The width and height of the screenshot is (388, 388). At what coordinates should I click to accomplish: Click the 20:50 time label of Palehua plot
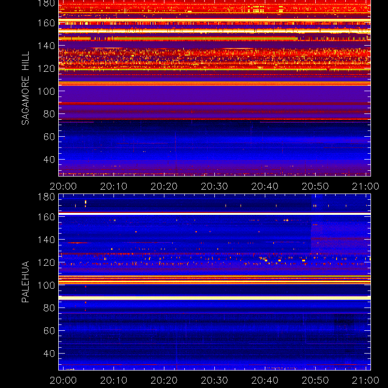(x=315, y=380)
